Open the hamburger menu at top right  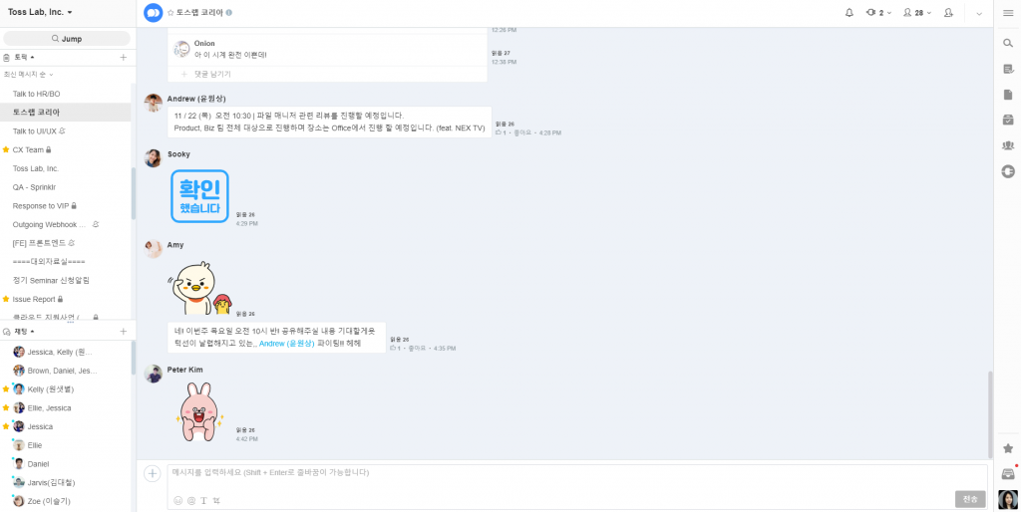pyautogui.click(x=1007, y=13)
